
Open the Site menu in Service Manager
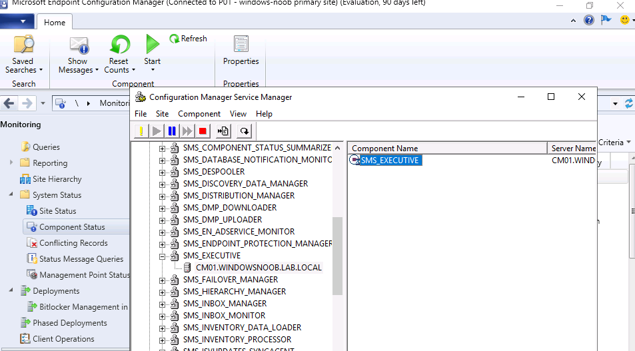coord(163,114)
